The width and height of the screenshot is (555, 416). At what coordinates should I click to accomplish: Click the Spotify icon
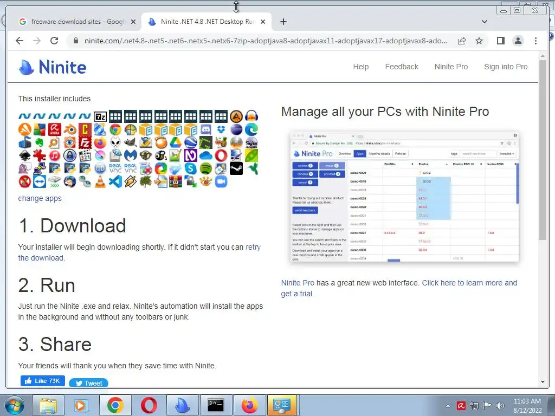point(206,169)
